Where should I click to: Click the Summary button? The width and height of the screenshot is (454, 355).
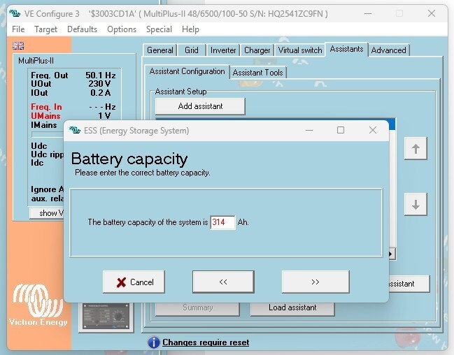tap(197, 307)
